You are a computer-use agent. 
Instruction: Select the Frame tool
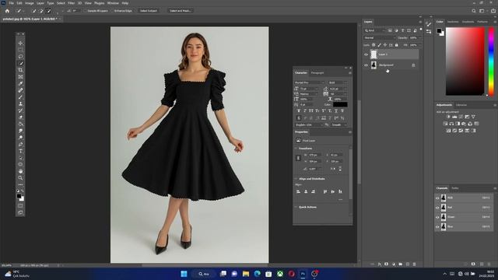coord(21,77)
